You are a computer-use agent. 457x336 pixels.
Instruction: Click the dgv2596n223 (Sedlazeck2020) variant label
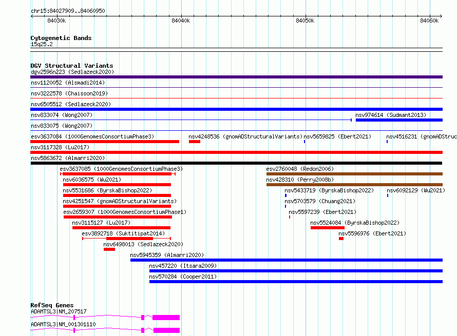pos(72,72)
